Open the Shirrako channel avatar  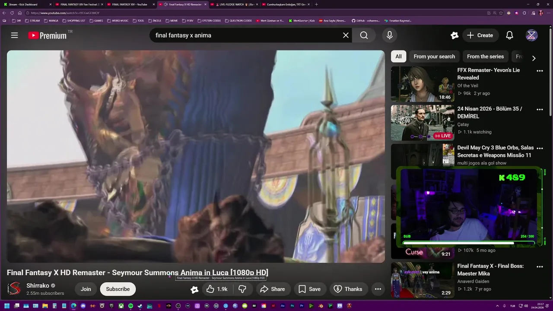[x=14, y=289]
